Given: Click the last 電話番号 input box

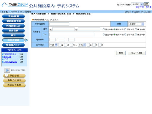Looking at the screenshot, I should point(71,40).
